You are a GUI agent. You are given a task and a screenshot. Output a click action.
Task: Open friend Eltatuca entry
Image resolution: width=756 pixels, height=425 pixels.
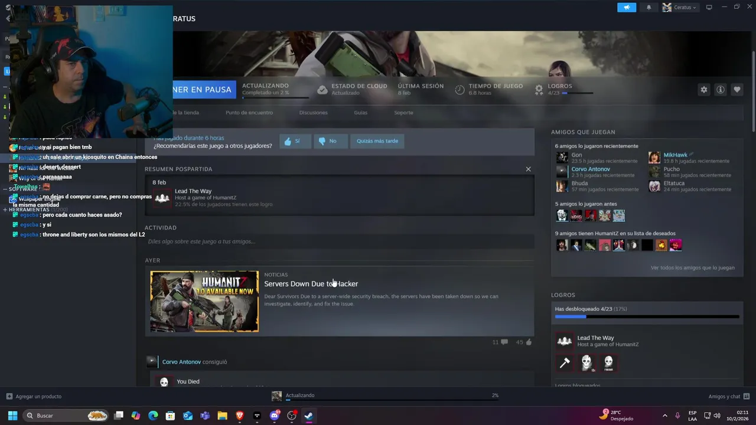pyautogui.click(x=689, y=186)
